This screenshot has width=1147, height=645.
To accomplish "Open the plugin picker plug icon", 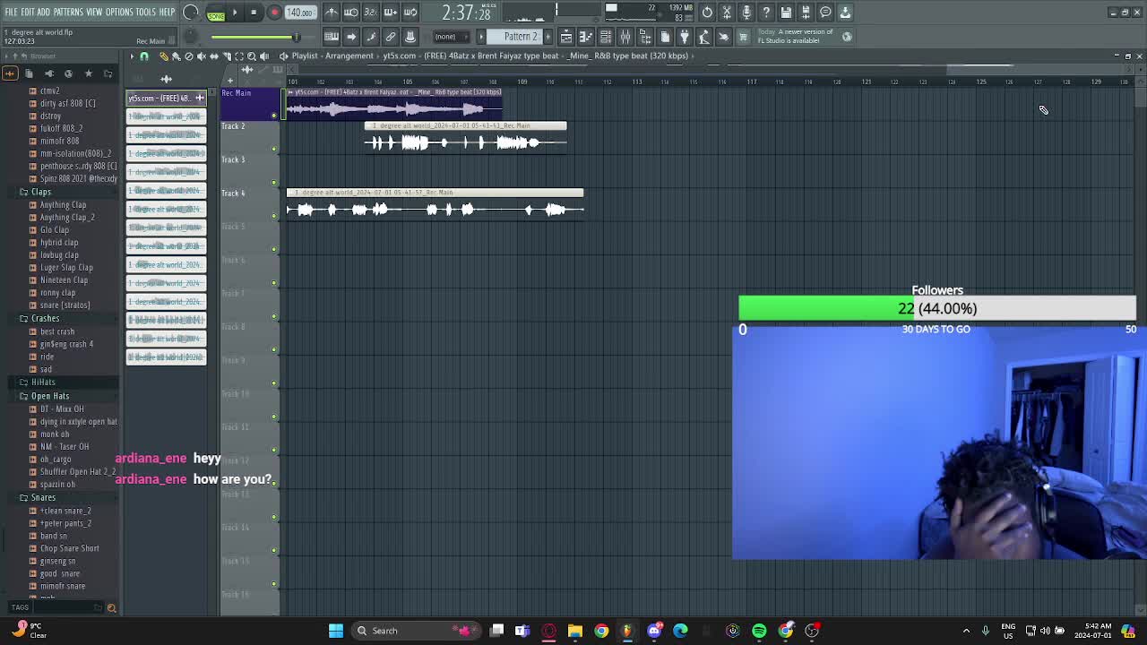I will pyautogui.click(x=685, y=37).
